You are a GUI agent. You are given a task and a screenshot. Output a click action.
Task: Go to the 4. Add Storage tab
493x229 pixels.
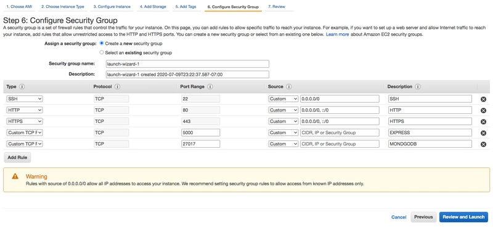153,7
